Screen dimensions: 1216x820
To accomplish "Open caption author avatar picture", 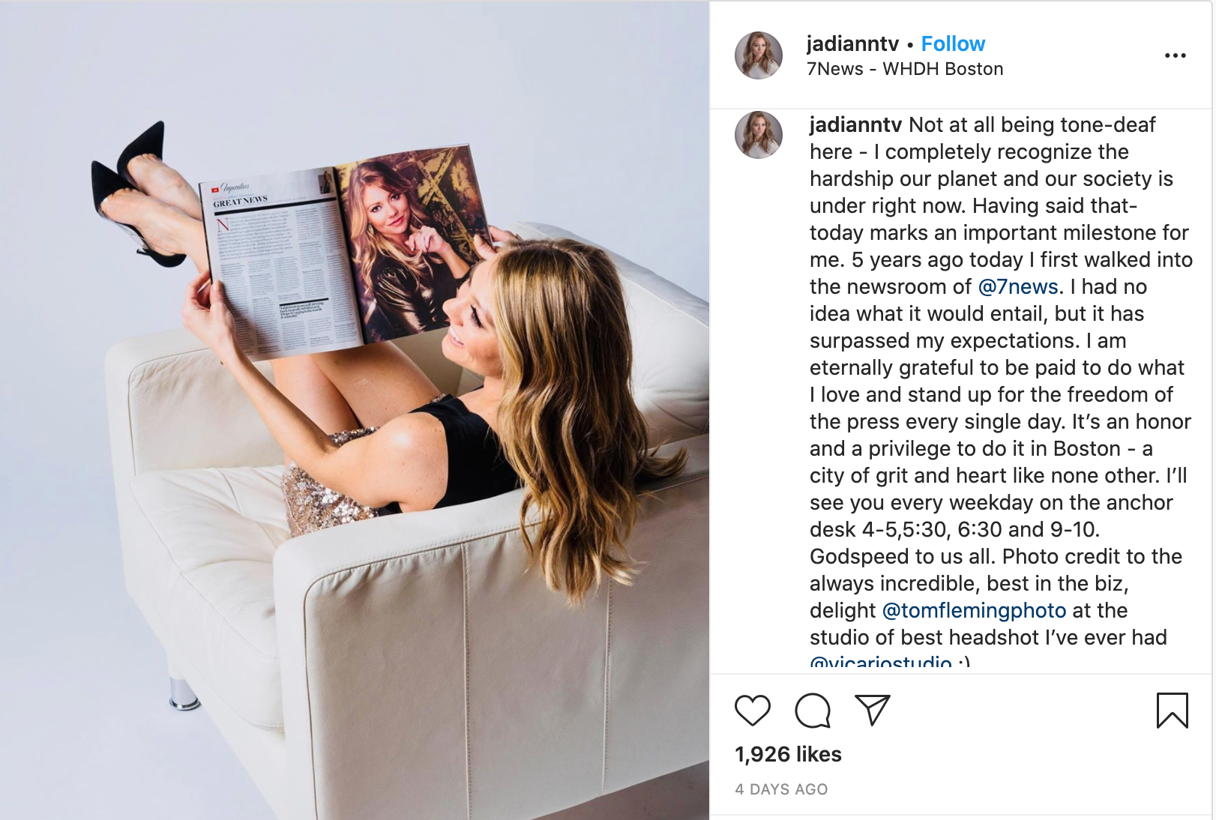I will pyautogui.click(x=759, y=135).
